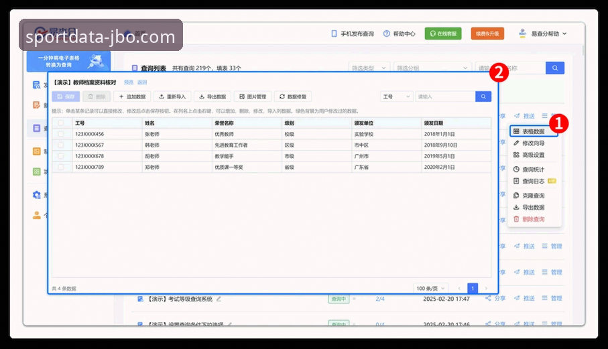Click the greyed 删除 toolbar button

tap(97, 96)
